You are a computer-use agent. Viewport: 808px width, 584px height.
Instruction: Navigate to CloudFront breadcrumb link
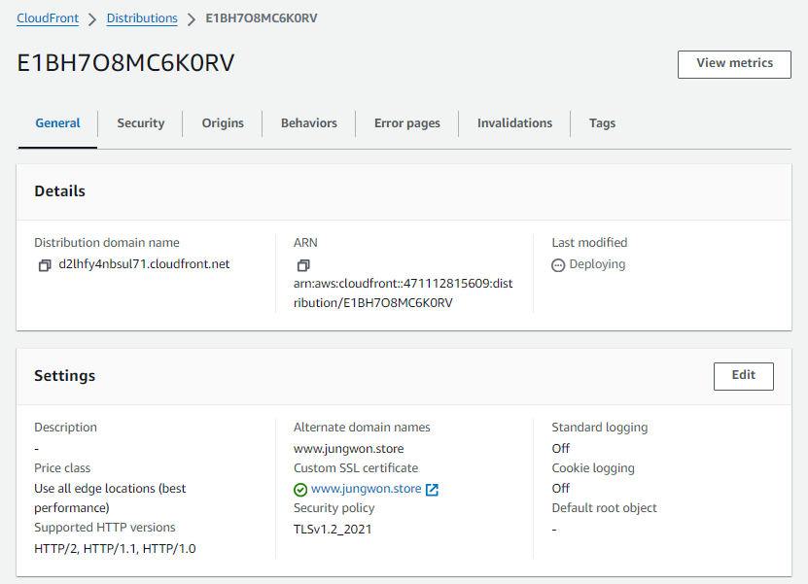pos(48,18)
